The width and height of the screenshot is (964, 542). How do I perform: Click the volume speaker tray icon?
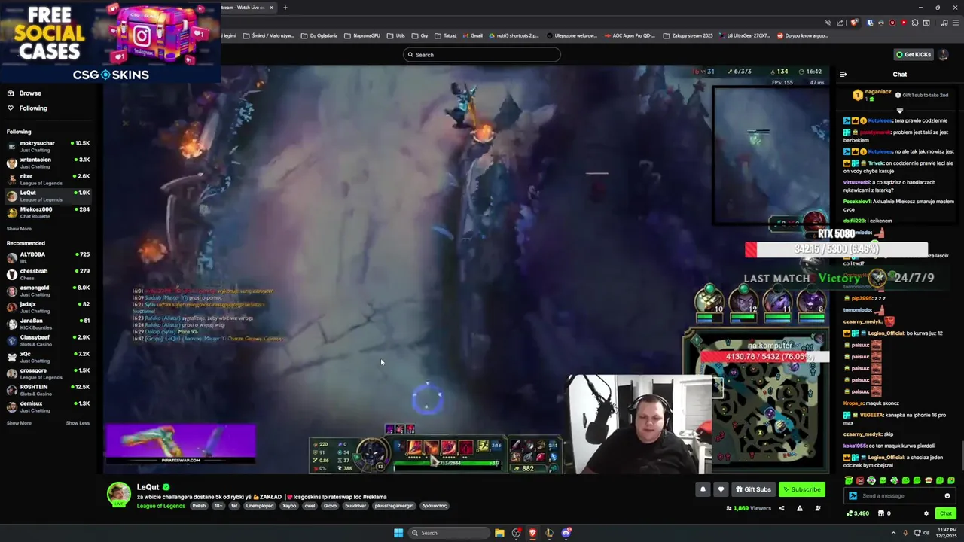(926, 533)
